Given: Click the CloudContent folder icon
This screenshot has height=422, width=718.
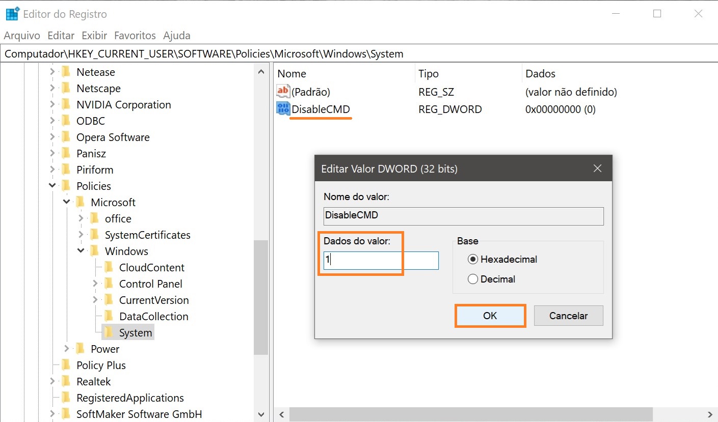Looking at the screenshot, I should click(109, 268).
